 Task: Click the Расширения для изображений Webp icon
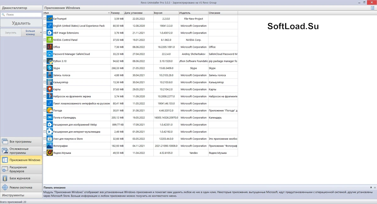[x=50, y=125]
